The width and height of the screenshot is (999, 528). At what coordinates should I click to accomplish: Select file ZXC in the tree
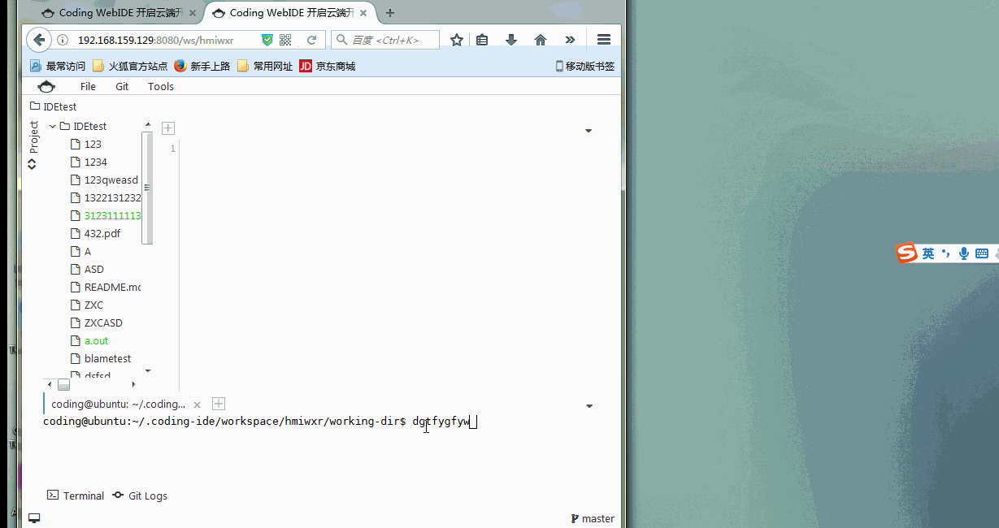tap(87, 305)
